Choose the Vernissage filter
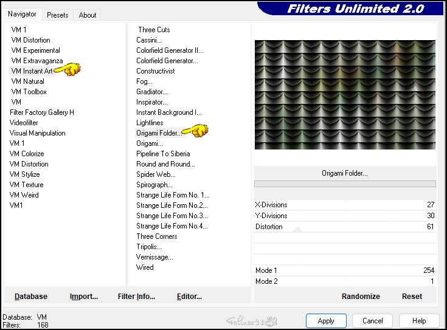447x330 pixels. (x=154, y=257)
